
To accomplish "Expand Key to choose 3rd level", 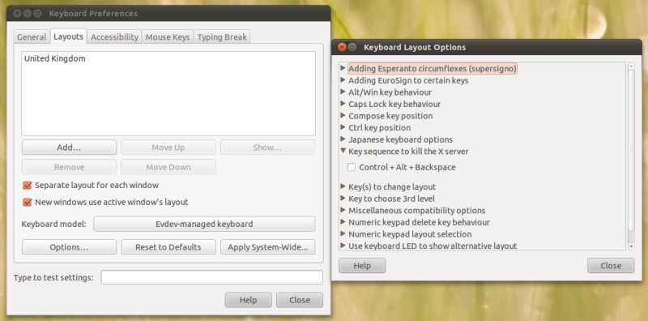I will 343,199.
